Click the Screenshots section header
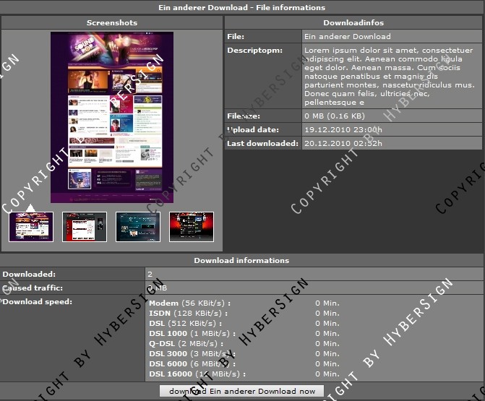Viewport: 485px width, 401px height. tap(112, 23)
